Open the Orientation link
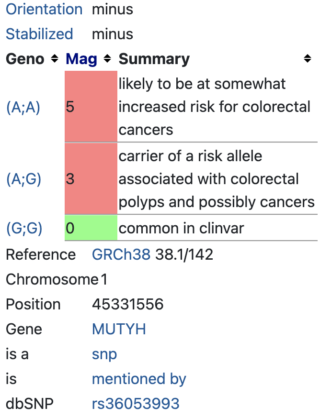 [44, 9]
